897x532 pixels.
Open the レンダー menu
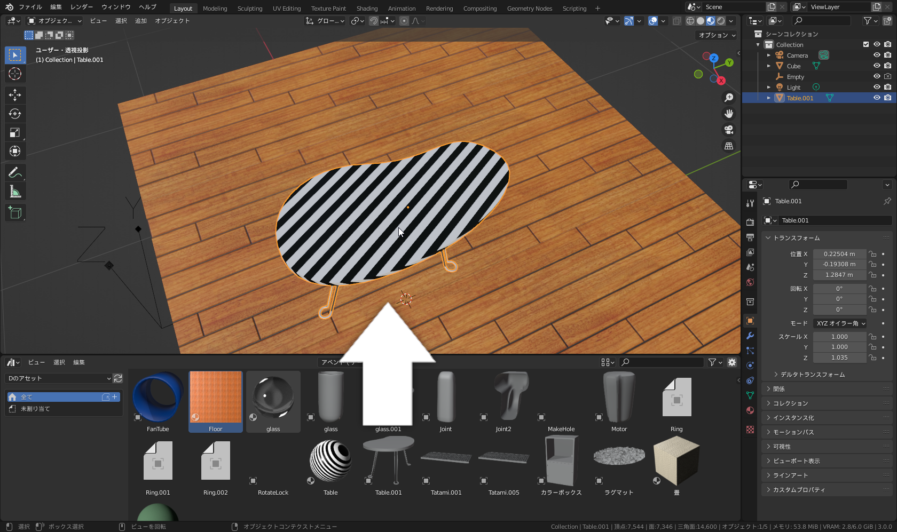click(x=82, y=7)
